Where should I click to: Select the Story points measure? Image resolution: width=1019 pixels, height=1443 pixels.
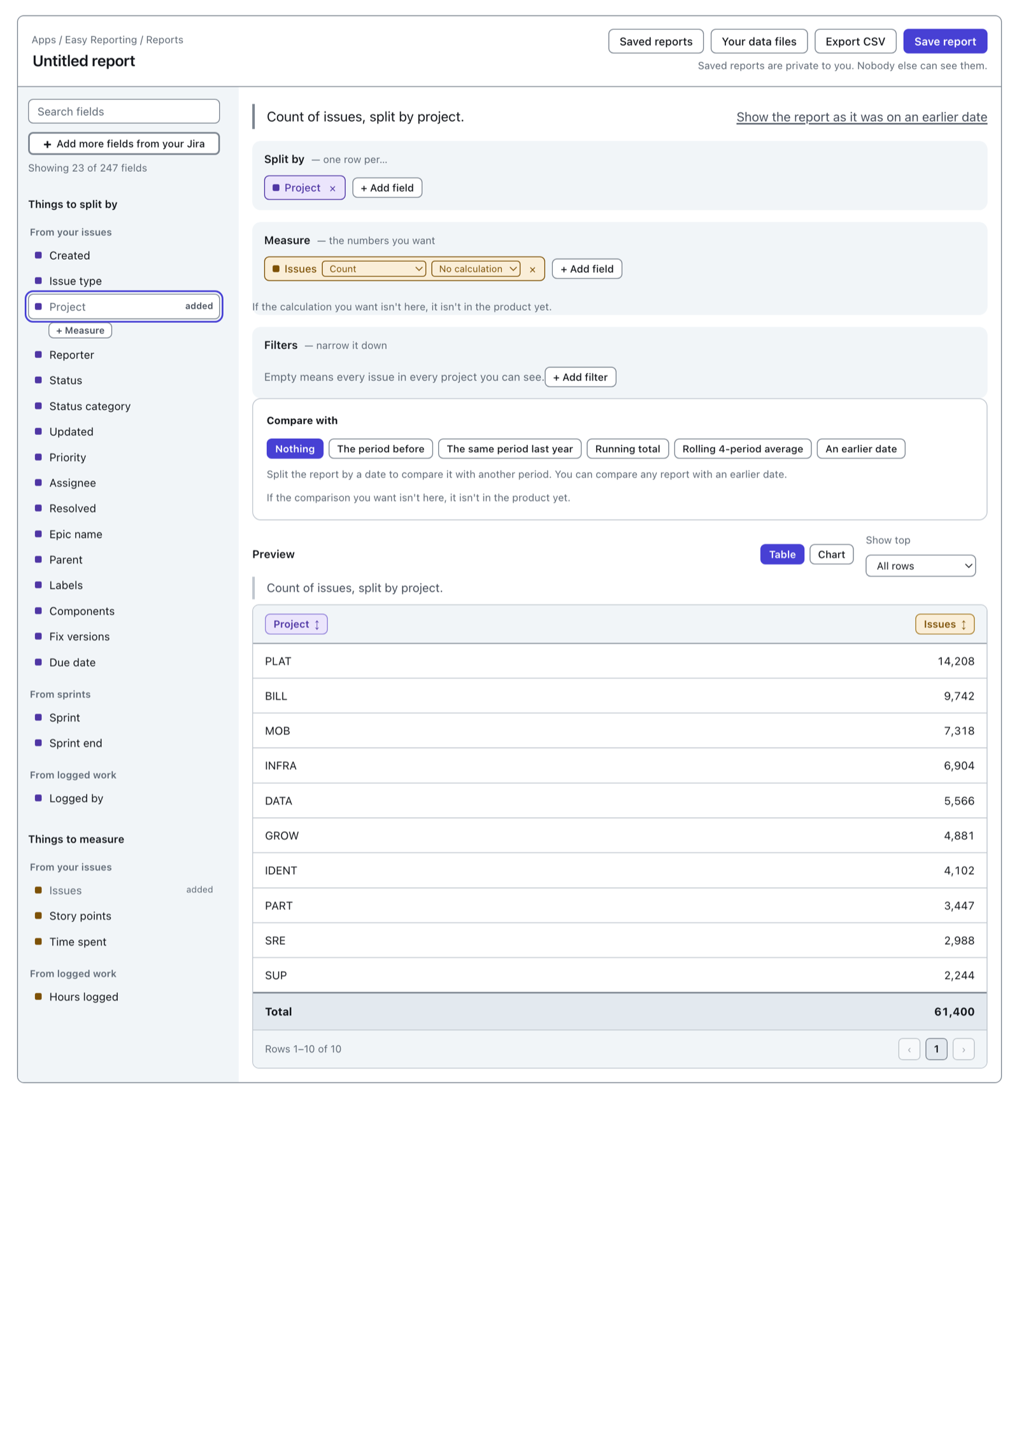click(x=124, y=916)
